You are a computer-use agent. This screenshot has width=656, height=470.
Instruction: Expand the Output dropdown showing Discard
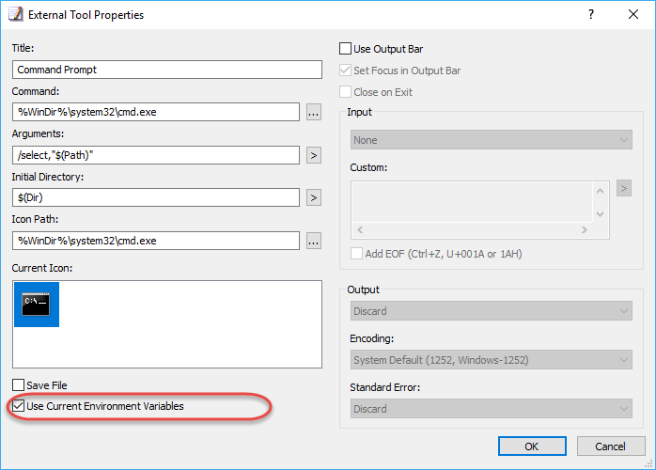492,311
